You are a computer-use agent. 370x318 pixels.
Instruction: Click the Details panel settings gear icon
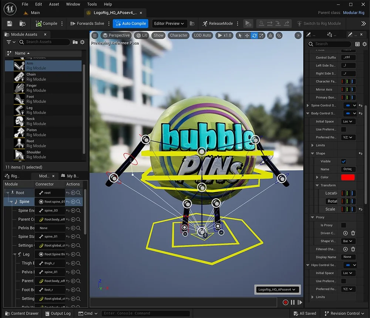pyautogui.click(x=364, y=44)
